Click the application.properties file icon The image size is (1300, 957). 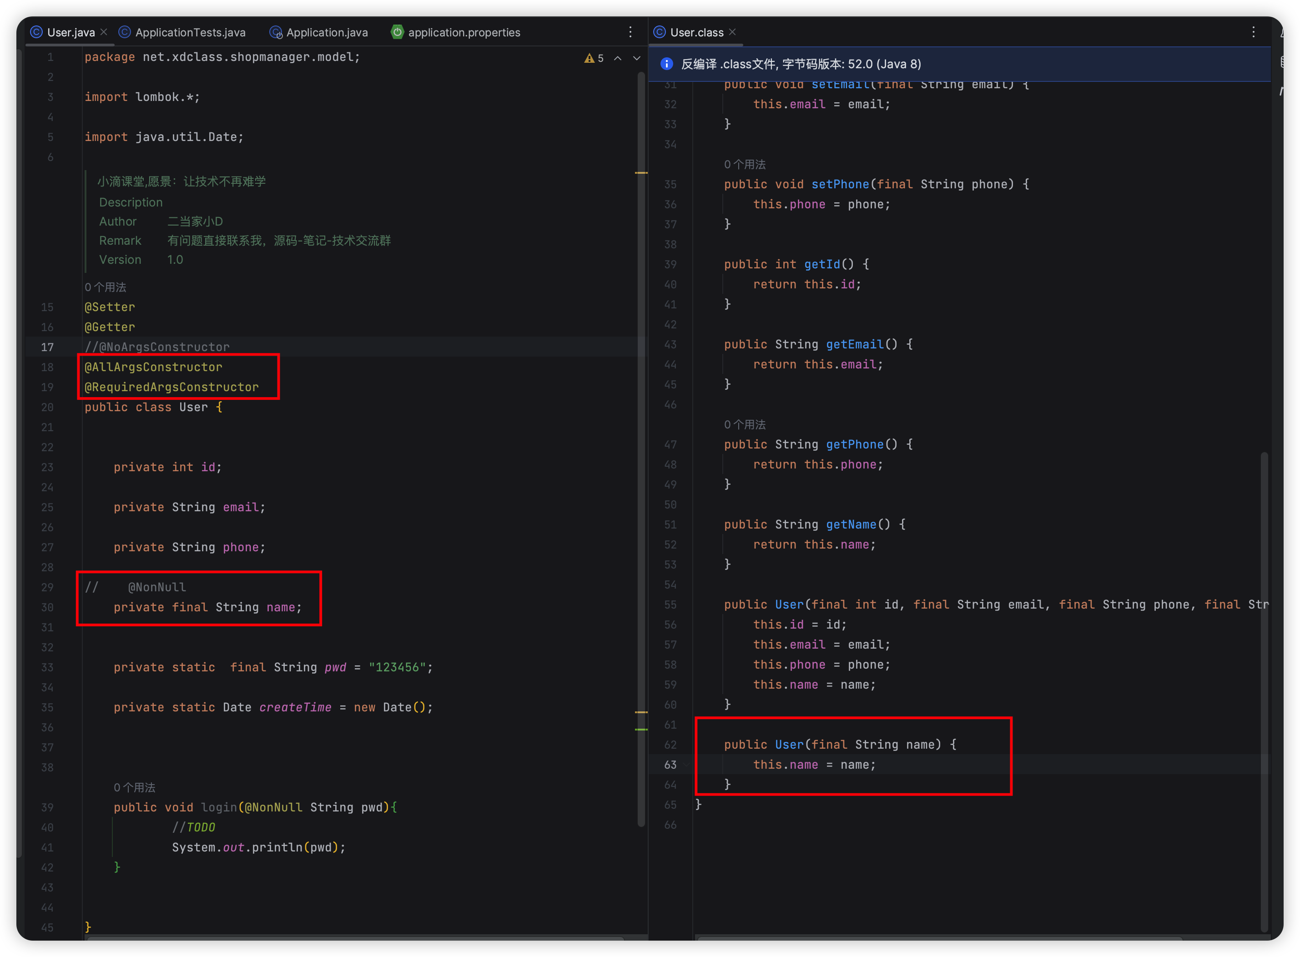click(397, 32)
